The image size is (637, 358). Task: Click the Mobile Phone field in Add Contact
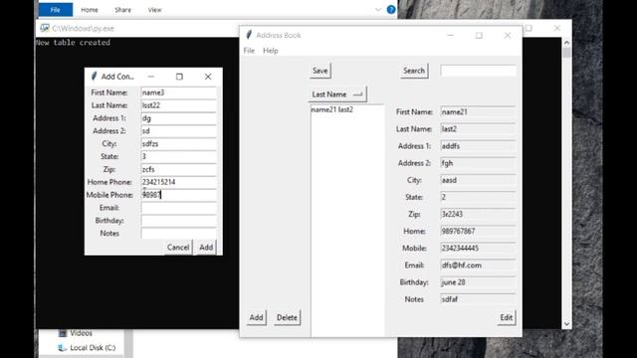tap(179, 195)
